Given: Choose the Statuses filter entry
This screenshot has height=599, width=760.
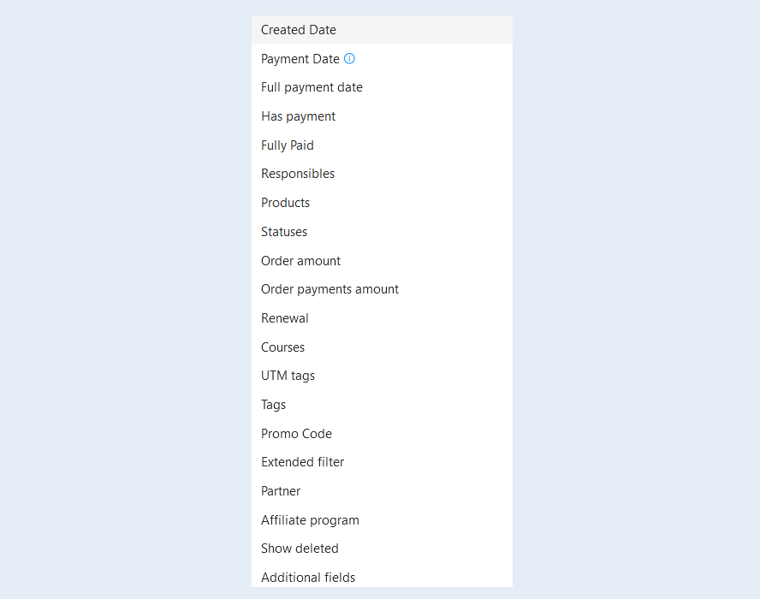Looking at the screenshot, I should pos(382,232).
